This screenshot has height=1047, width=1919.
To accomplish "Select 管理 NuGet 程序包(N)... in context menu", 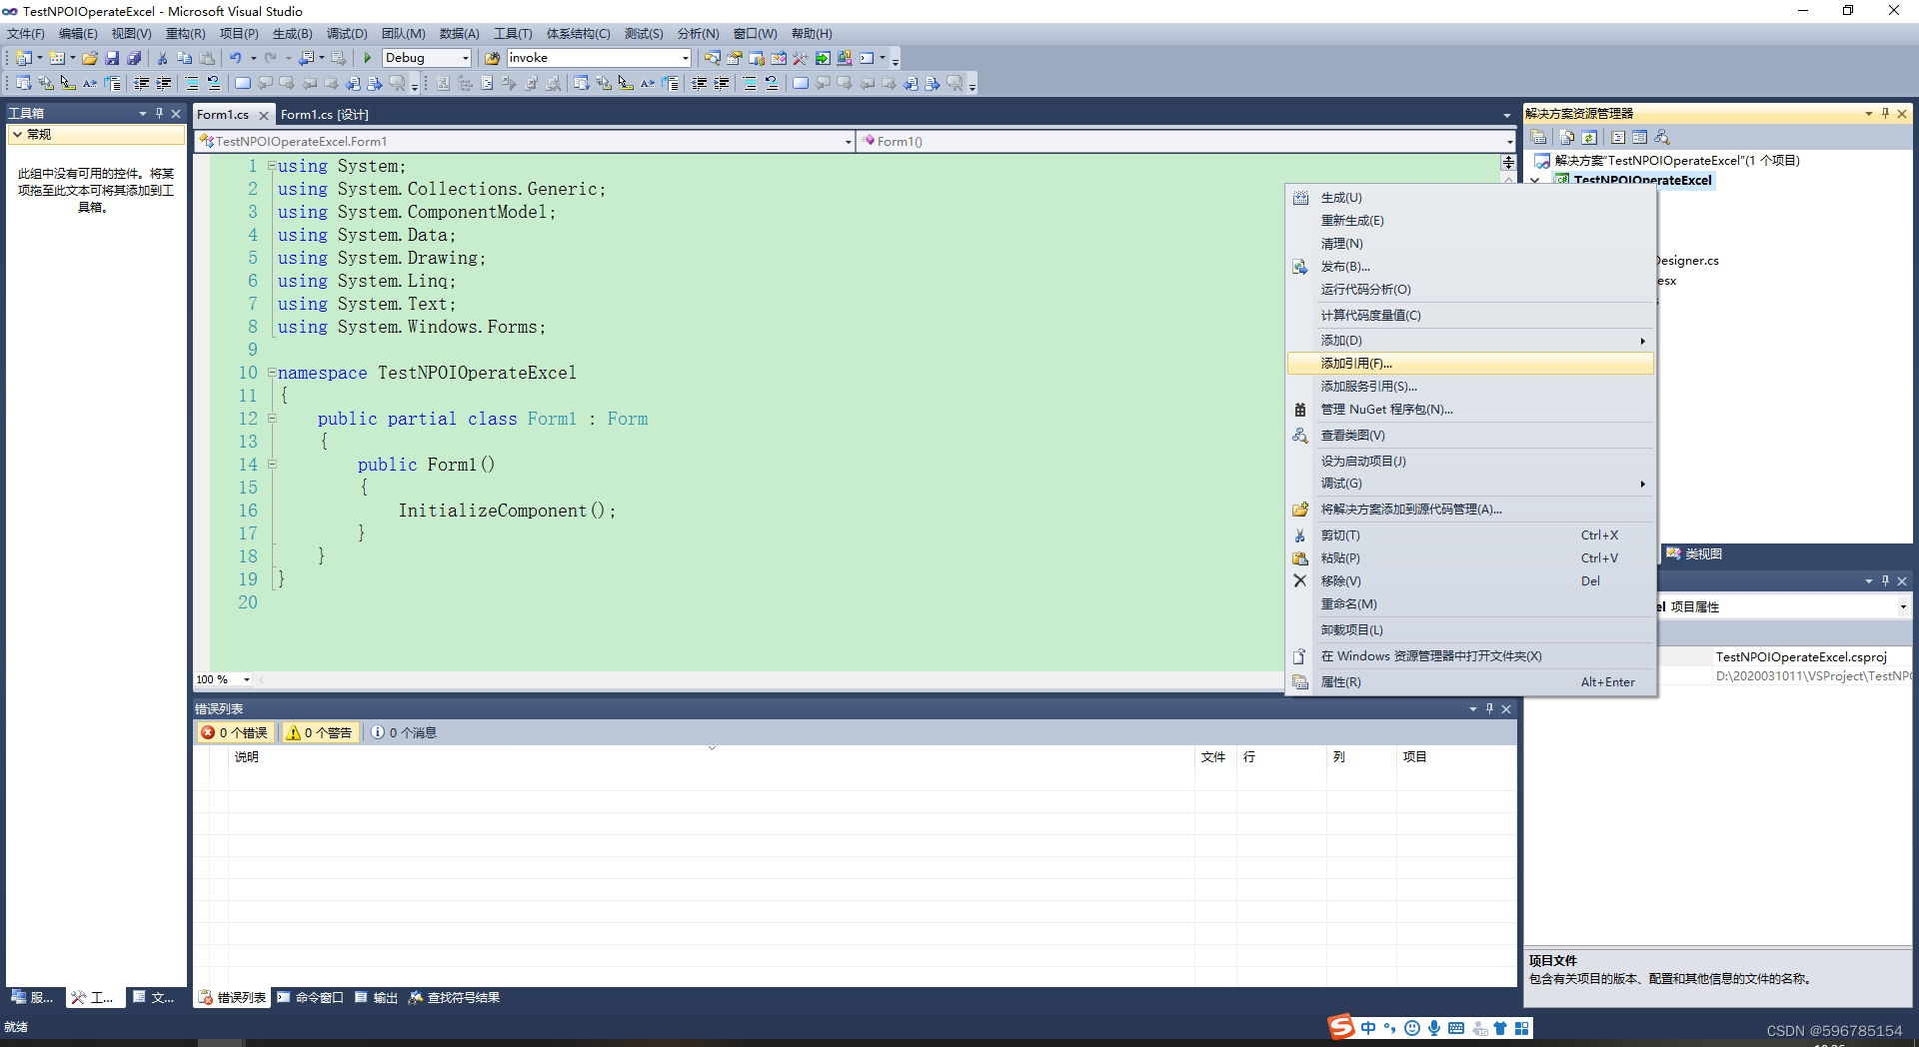I will pyautogui.click(x=1470, y=410).
